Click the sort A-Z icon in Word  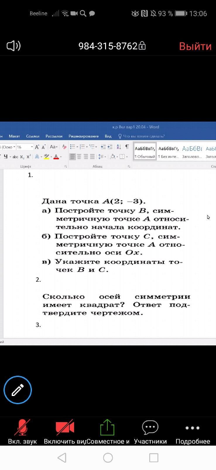tap(119, 147)
